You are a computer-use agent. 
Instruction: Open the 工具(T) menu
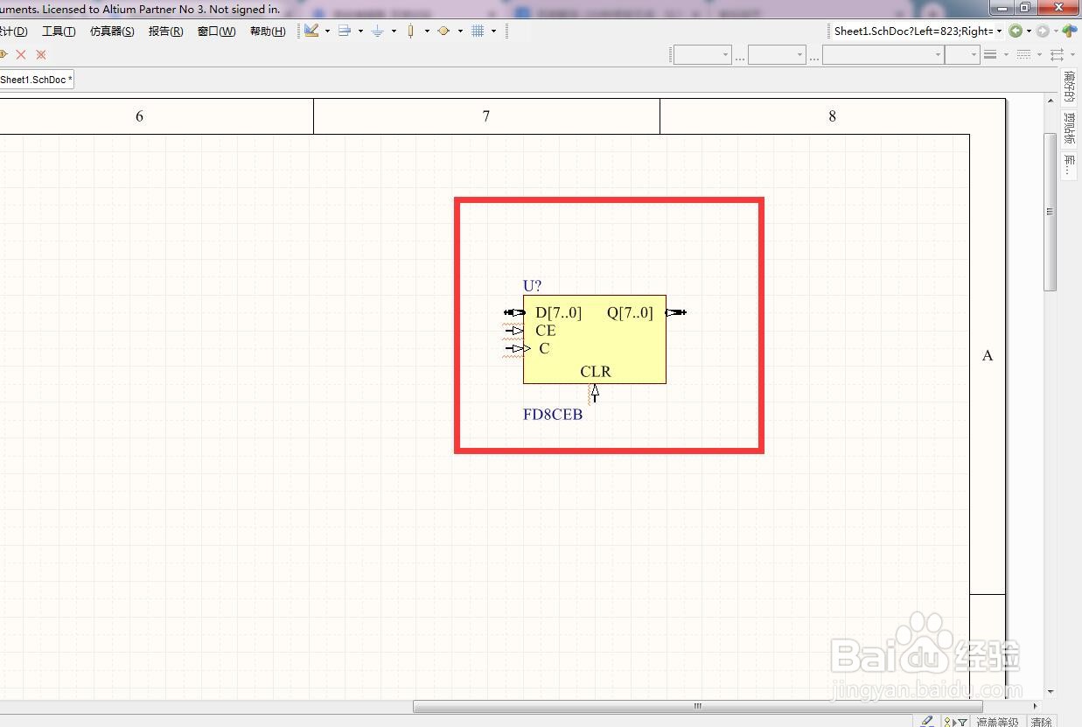point(59,31)
